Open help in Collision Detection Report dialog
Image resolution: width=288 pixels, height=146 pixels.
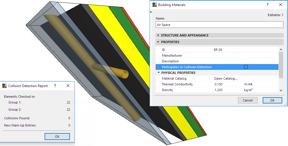pyautogui.click(x=55, y=86)
